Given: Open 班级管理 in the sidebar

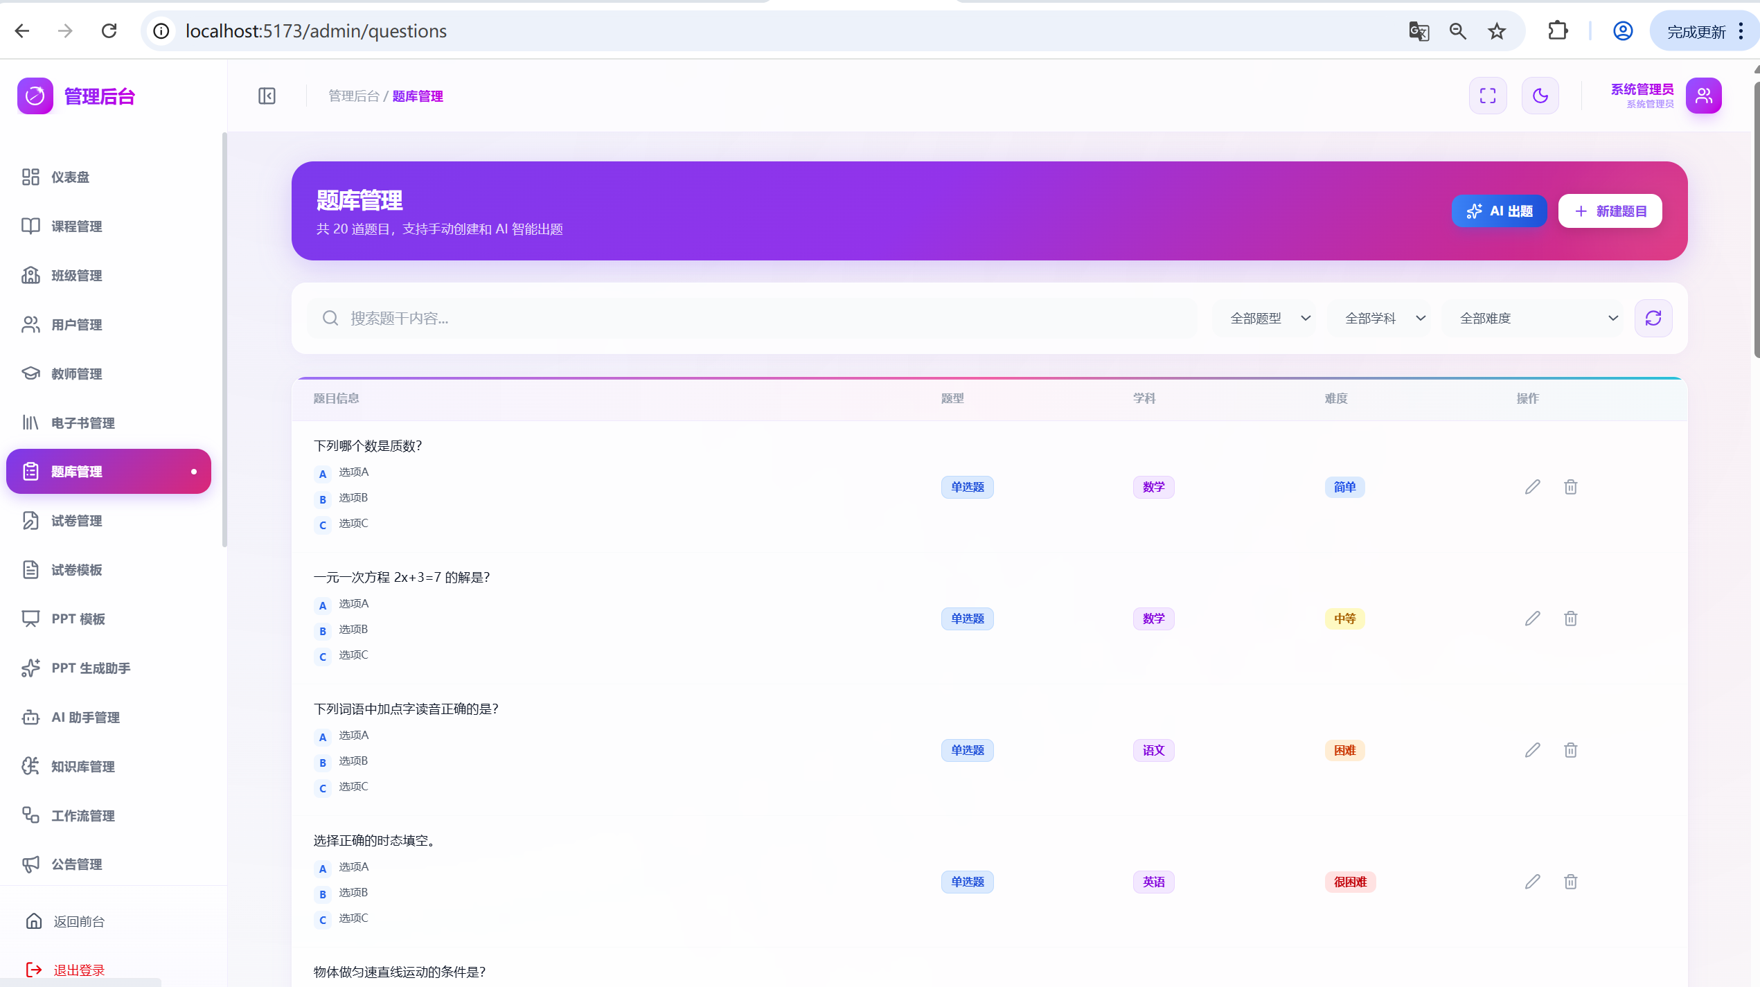Looking at the screenshot, I should point(109,275).
